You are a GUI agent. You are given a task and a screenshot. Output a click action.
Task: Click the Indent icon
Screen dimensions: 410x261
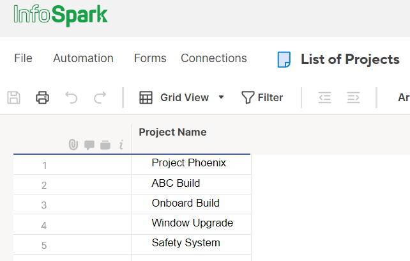[x=353, y=97]
